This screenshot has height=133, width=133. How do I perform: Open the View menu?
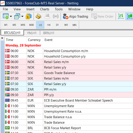point(17,9)
